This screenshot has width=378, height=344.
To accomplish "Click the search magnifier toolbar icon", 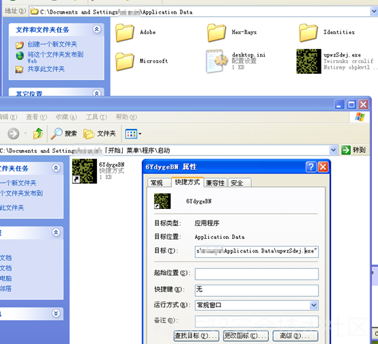I will point(57,133).
